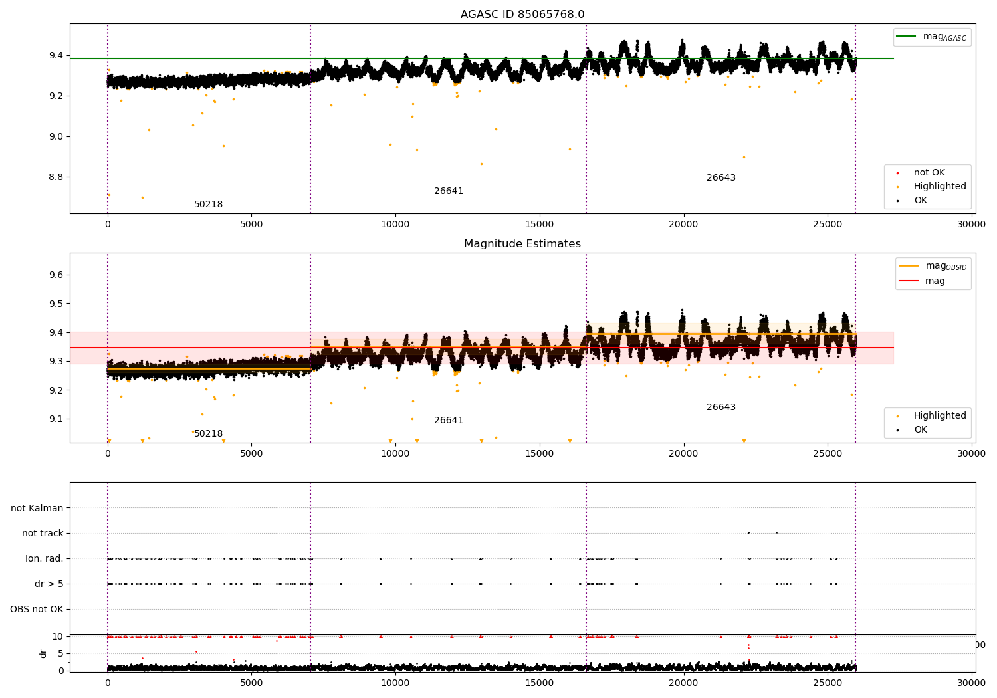The image size is (997, 698).
Task: Click the 'dr' y-axis label at the bottom
Action: click(x=43, y=653)
